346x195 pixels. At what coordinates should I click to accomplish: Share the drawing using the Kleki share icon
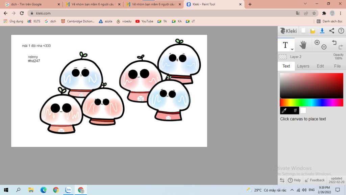332,31
